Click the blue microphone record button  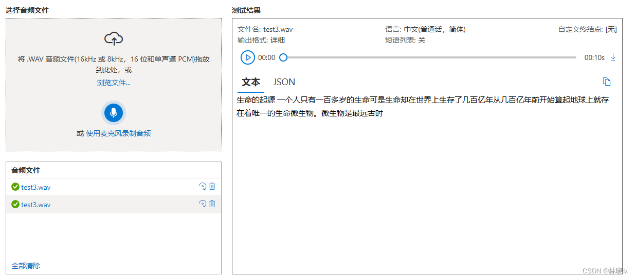114,113
